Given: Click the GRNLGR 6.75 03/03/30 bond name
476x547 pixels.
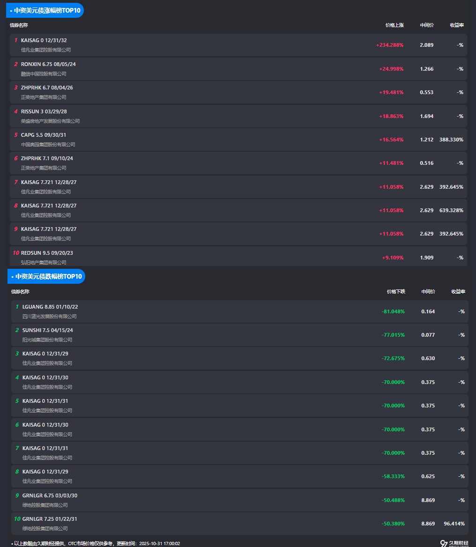Looking at the screenshot, I should point(50,495).
